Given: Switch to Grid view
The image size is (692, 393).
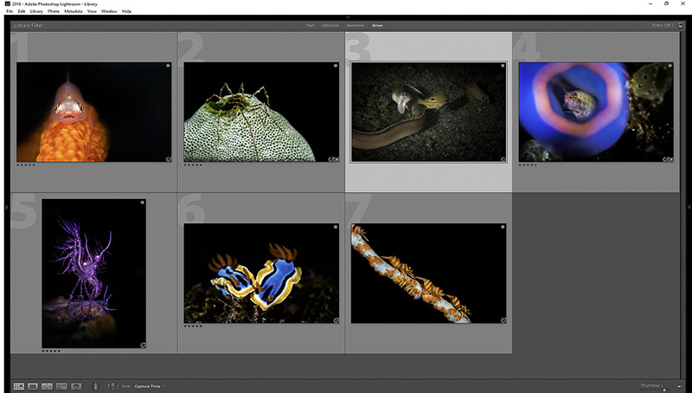Looking at the screenshot, I should click(18, 386).
